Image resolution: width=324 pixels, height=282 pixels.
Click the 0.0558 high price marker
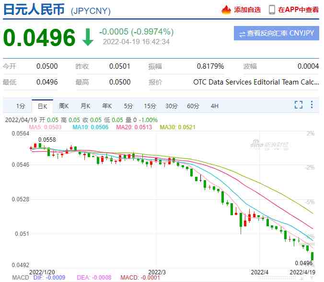click(47, 140)
